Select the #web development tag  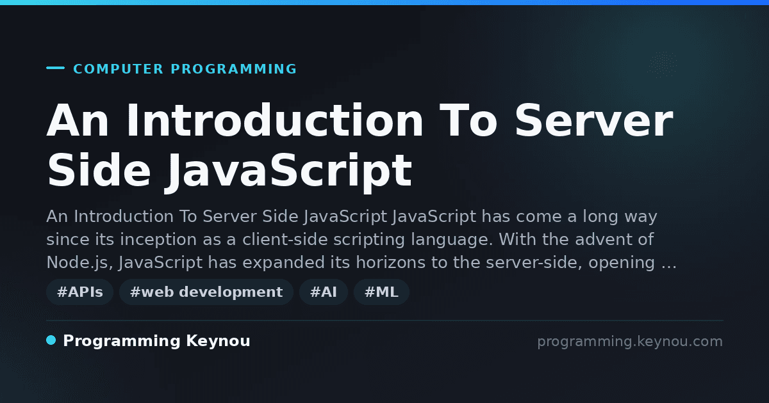pyautogui.click(x=206, y=292)
